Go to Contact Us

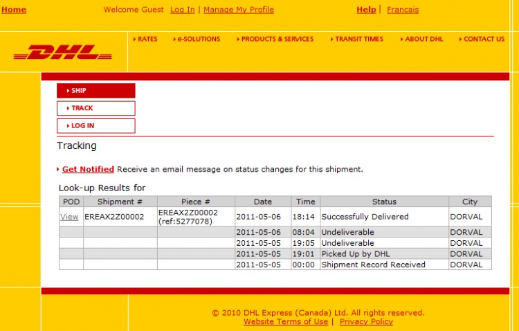(483, 39)
